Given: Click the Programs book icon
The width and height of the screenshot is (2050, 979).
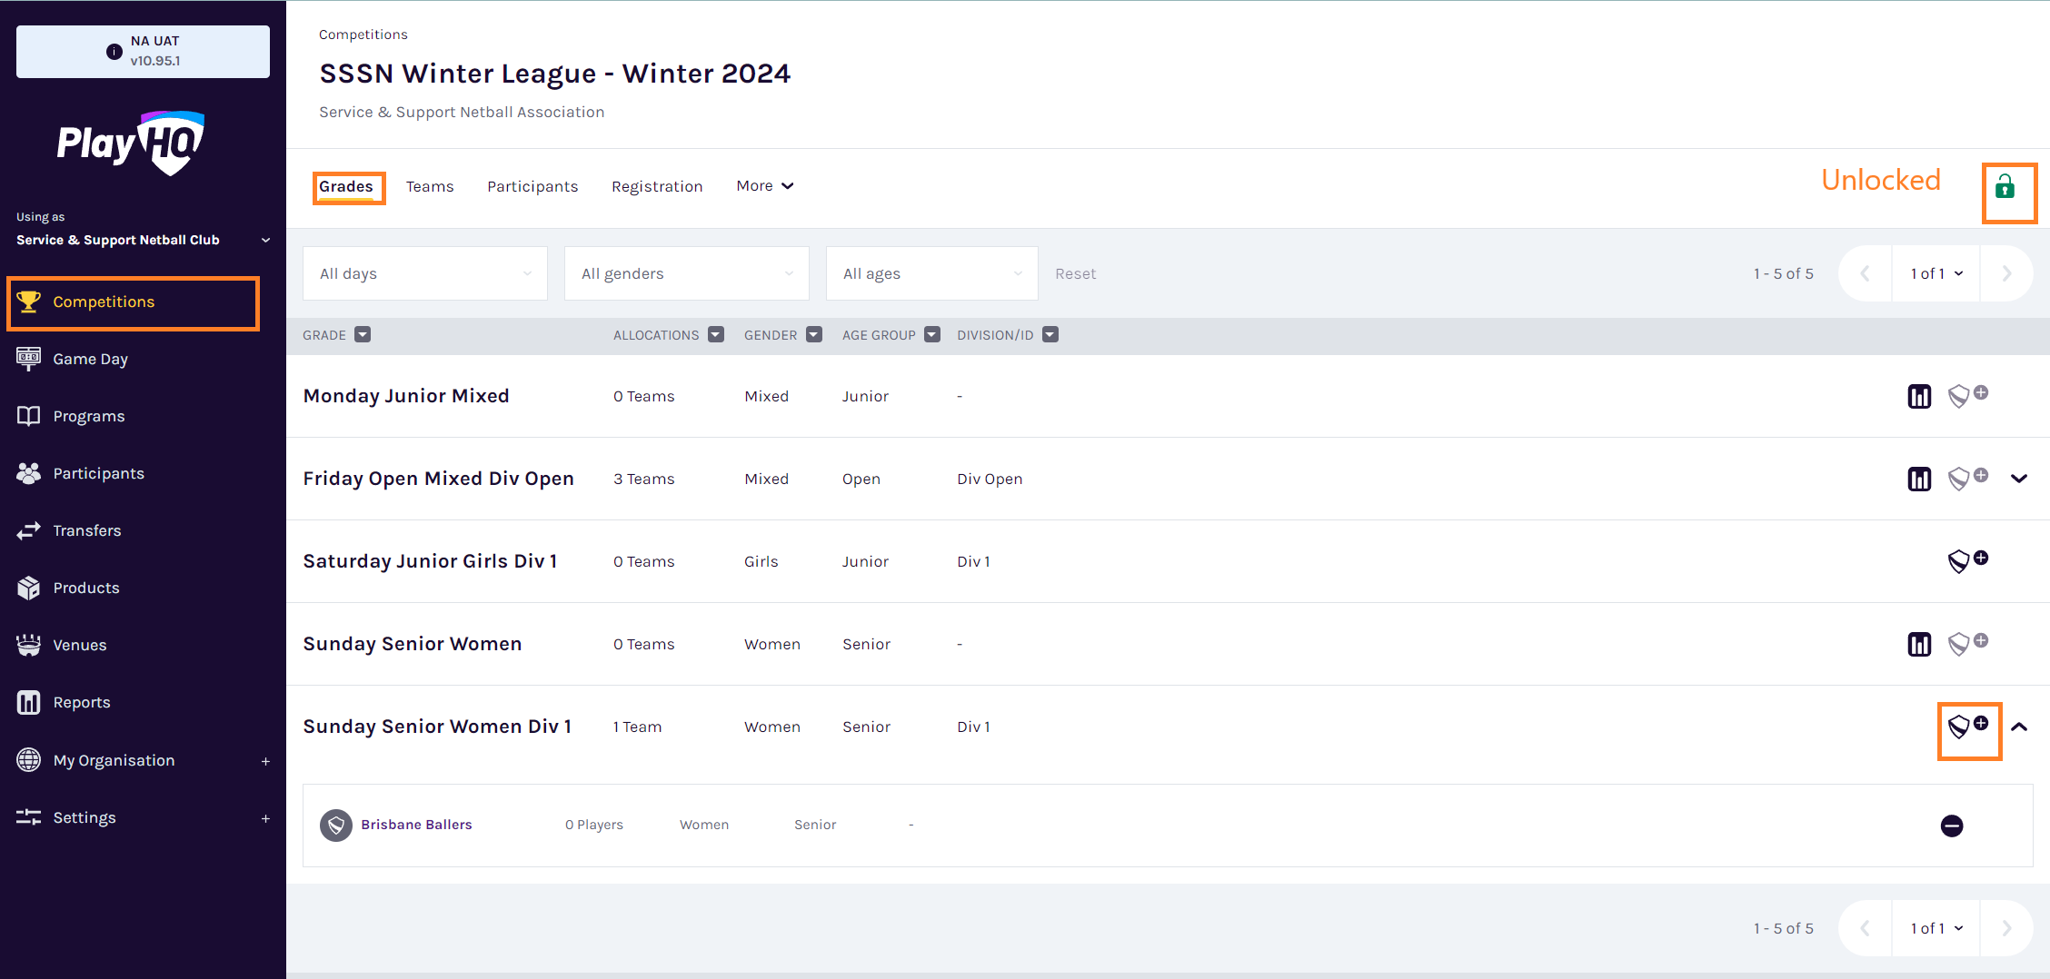Looking at the screenshot, I should [x=29, y=416].
